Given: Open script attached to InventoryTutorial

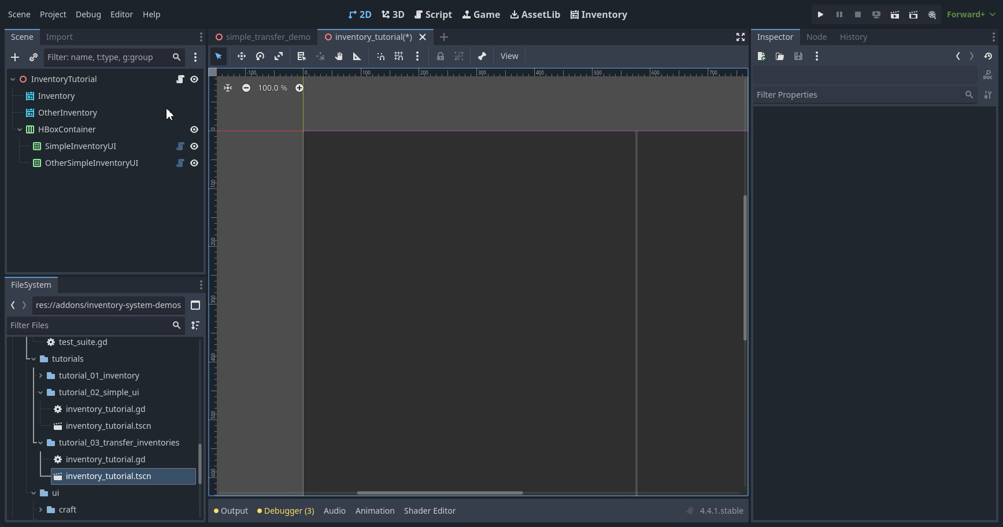Looking at the screenshot, I should [x=180, y=79].
